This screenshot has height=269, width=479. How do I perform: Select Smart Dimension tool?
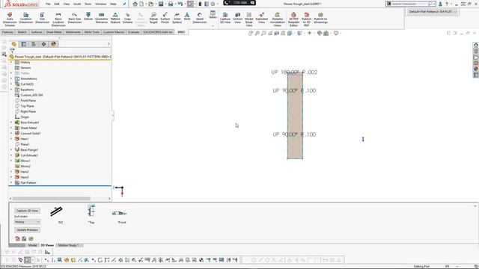200,18
